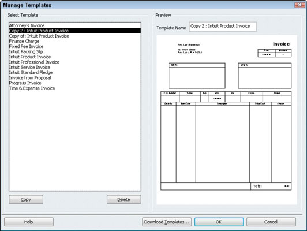This screenshot has height=231, width=307.
Task: Click the Template Name text field
Action: 223,27
